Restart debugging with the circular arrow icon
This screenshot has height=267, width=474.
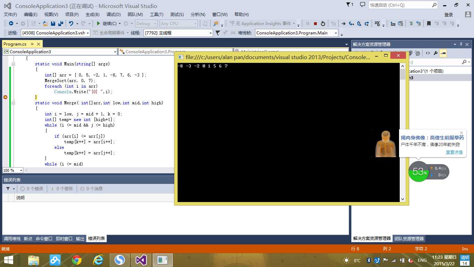[x=323, y=24]
